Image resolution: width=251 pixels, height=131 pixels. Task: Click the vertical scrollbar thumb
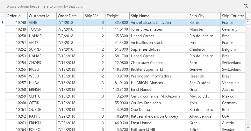click(248, 26)
